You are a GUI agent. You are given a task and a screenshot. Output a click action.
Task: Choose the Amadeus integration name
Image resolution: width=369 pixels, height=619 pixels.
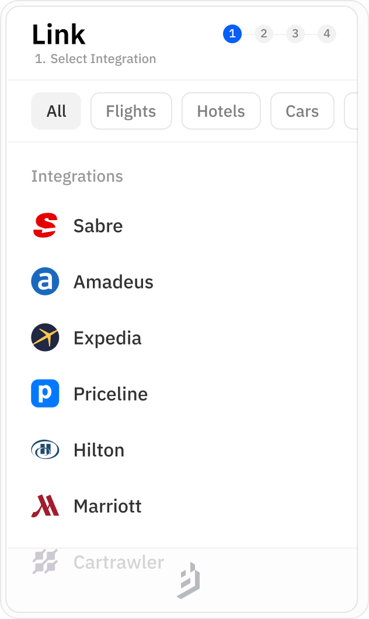coord(113,282)
